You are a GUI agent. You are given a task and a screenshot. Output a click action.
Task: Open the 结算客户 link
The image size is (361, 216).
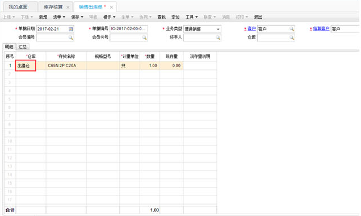click(x=321, y=28)
